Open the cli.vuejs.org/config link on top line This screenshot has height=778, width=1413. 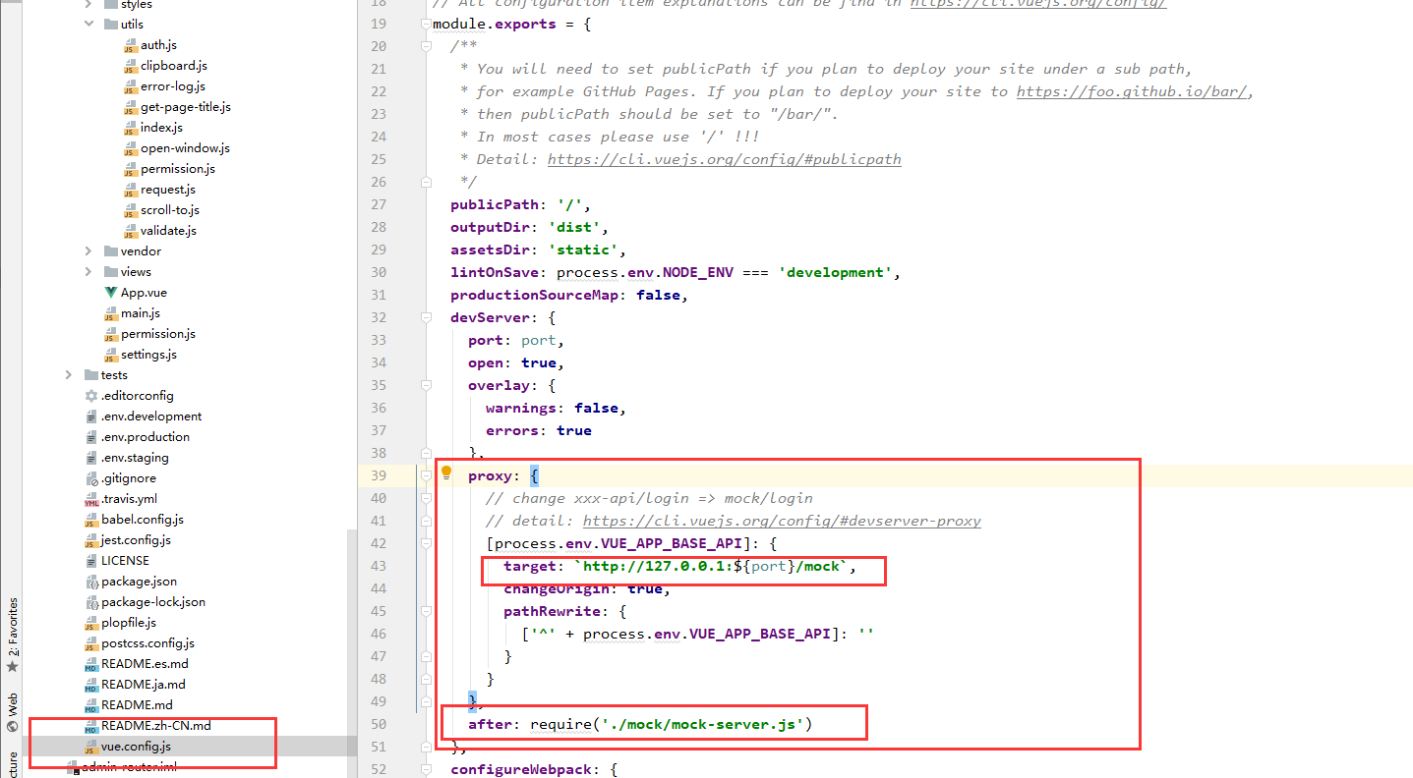click(1038, 4)
